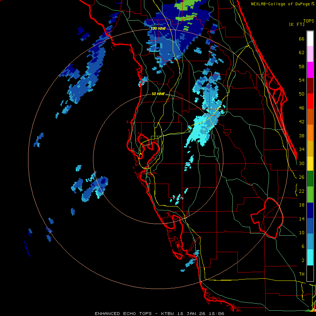
Task: Click the legend value 42
Action: click(x=302, y=122)
